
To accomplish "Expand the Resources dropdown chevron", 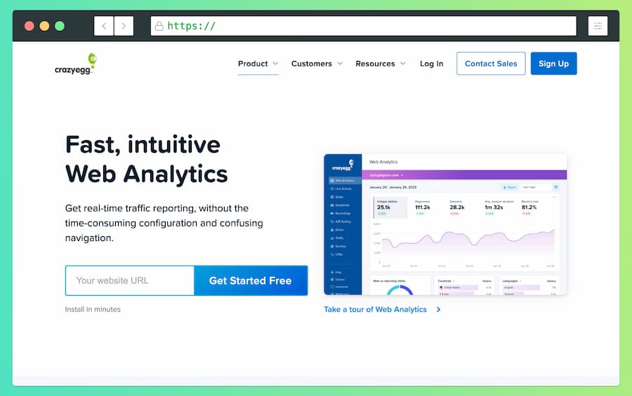I will [403, 64].
